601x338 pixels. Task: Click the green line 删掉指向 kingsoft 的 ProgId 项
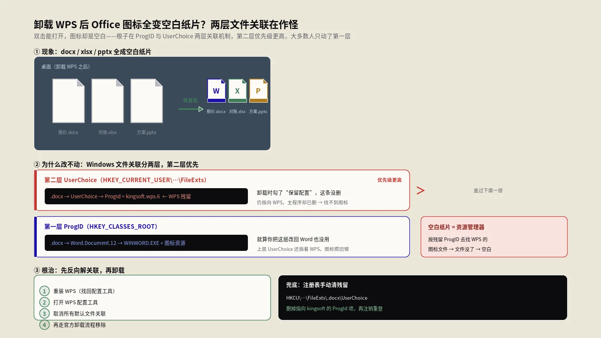click(334, 308)
